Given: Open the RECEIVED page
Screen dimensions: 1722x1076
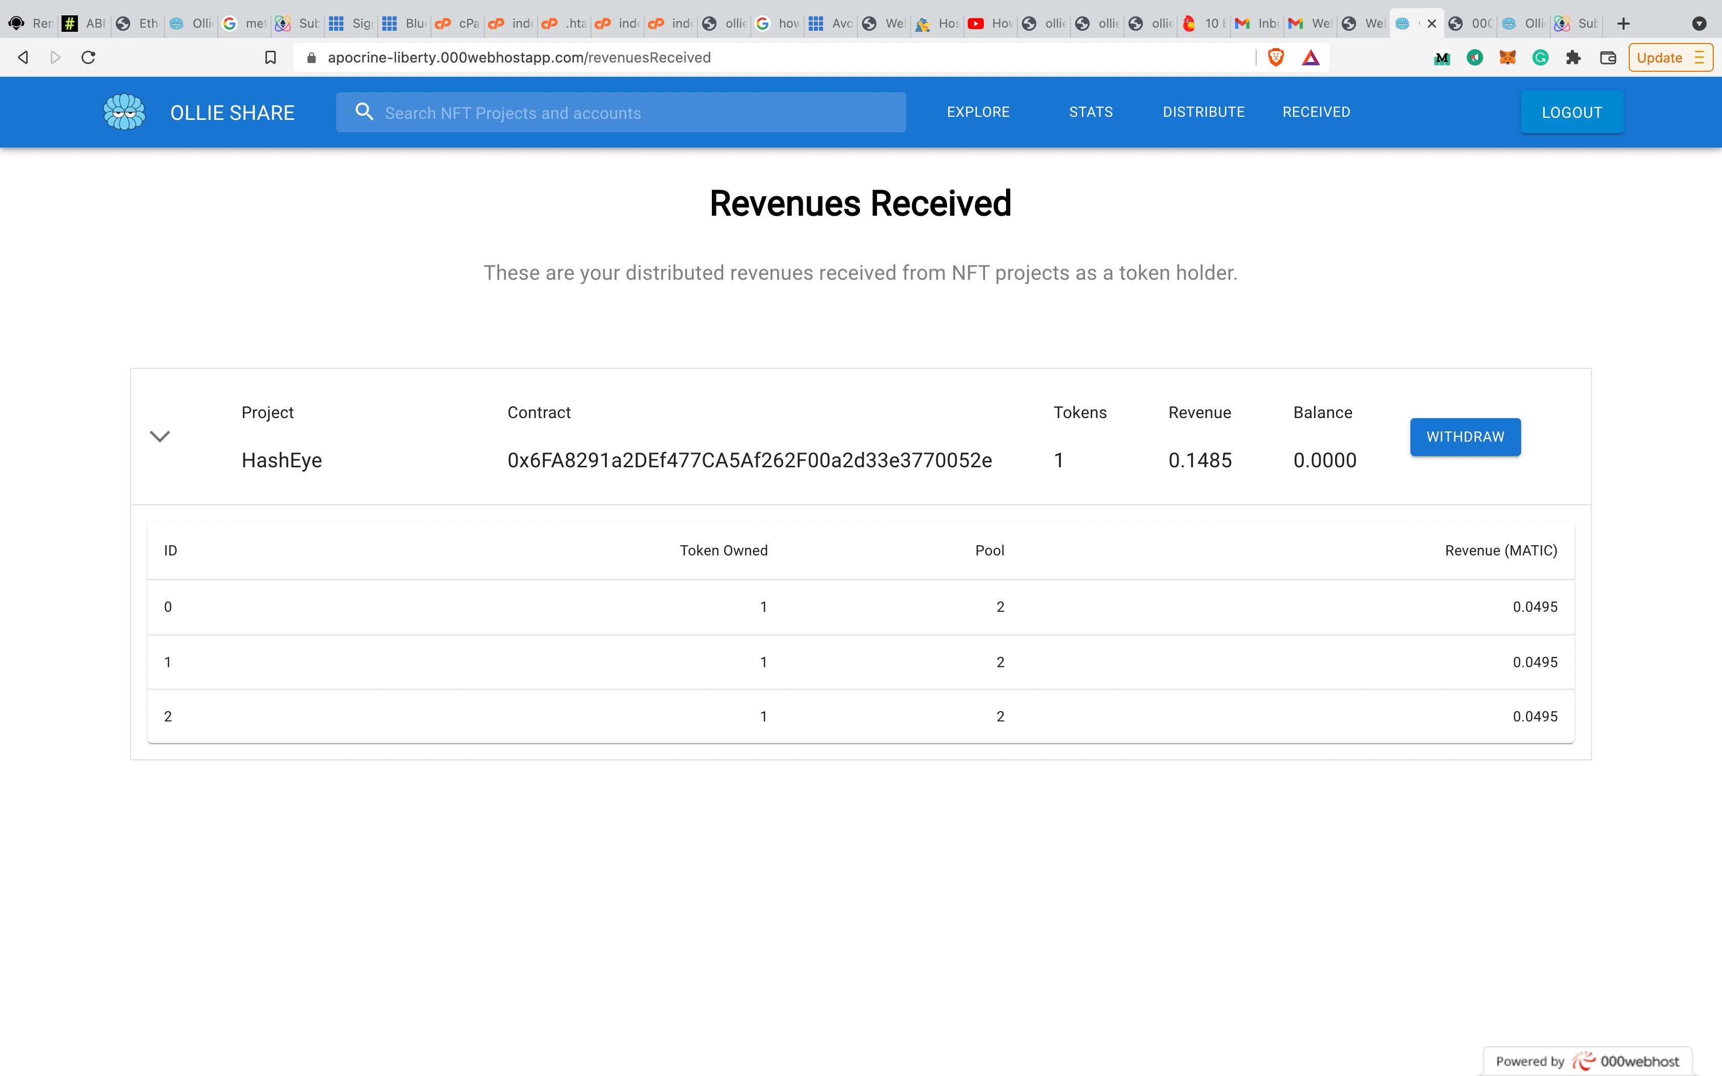Looking at the screenshot, I should tap(1316, 112).
